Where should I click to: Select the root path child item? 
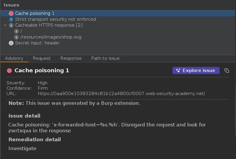coord(21,31)
